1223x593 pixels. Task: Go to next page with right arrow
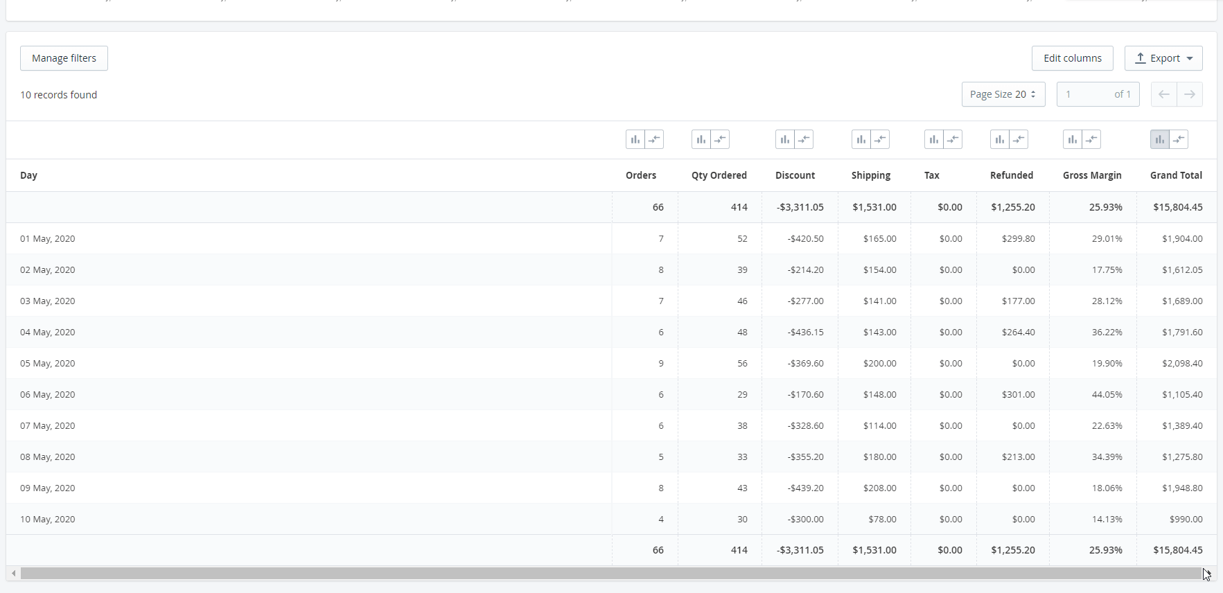[1190, 94]
